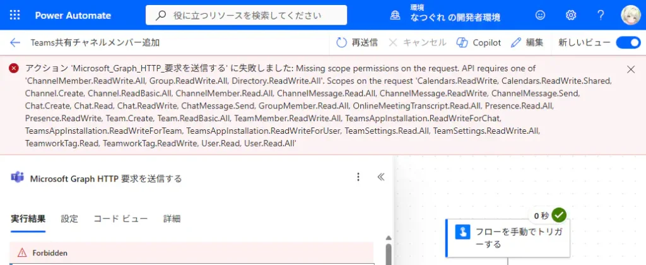Viewport: 646px width, 265px height.
Task: Click the Forbidden warning triangle icon
Action: click(22, 252)
